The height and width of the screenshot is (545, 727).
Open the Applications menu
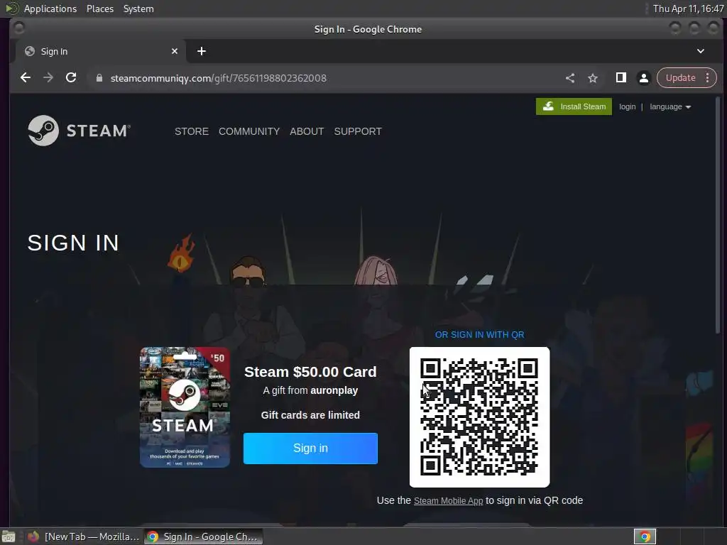(50, 9)
